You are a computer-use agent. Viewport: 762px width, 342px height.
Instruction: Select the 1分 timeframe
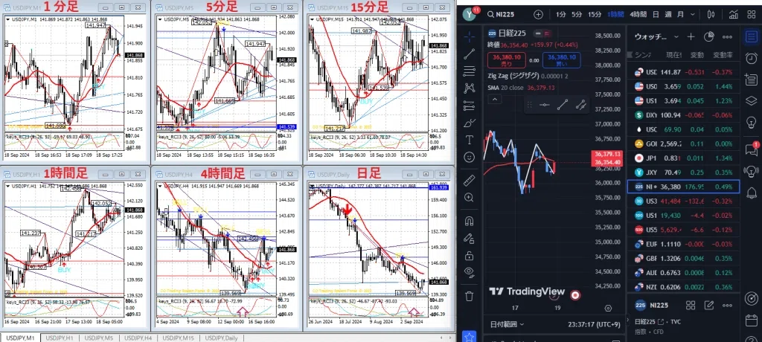(560, 14)
